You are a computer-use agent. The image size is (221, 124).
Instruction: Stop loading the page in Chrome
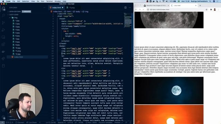click(x=144, y=10)
